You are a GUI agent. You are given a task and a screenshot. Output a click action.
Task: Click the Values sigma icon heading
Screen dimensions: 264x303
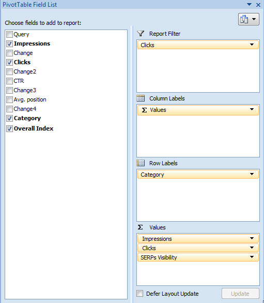[x=141, y=227]
